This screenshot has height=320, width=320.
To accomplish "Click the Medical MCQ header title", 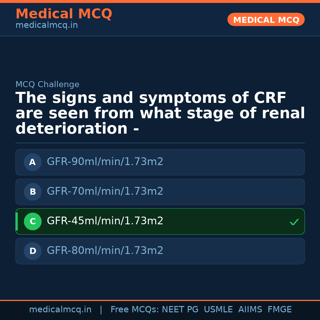I will (64, 14).
